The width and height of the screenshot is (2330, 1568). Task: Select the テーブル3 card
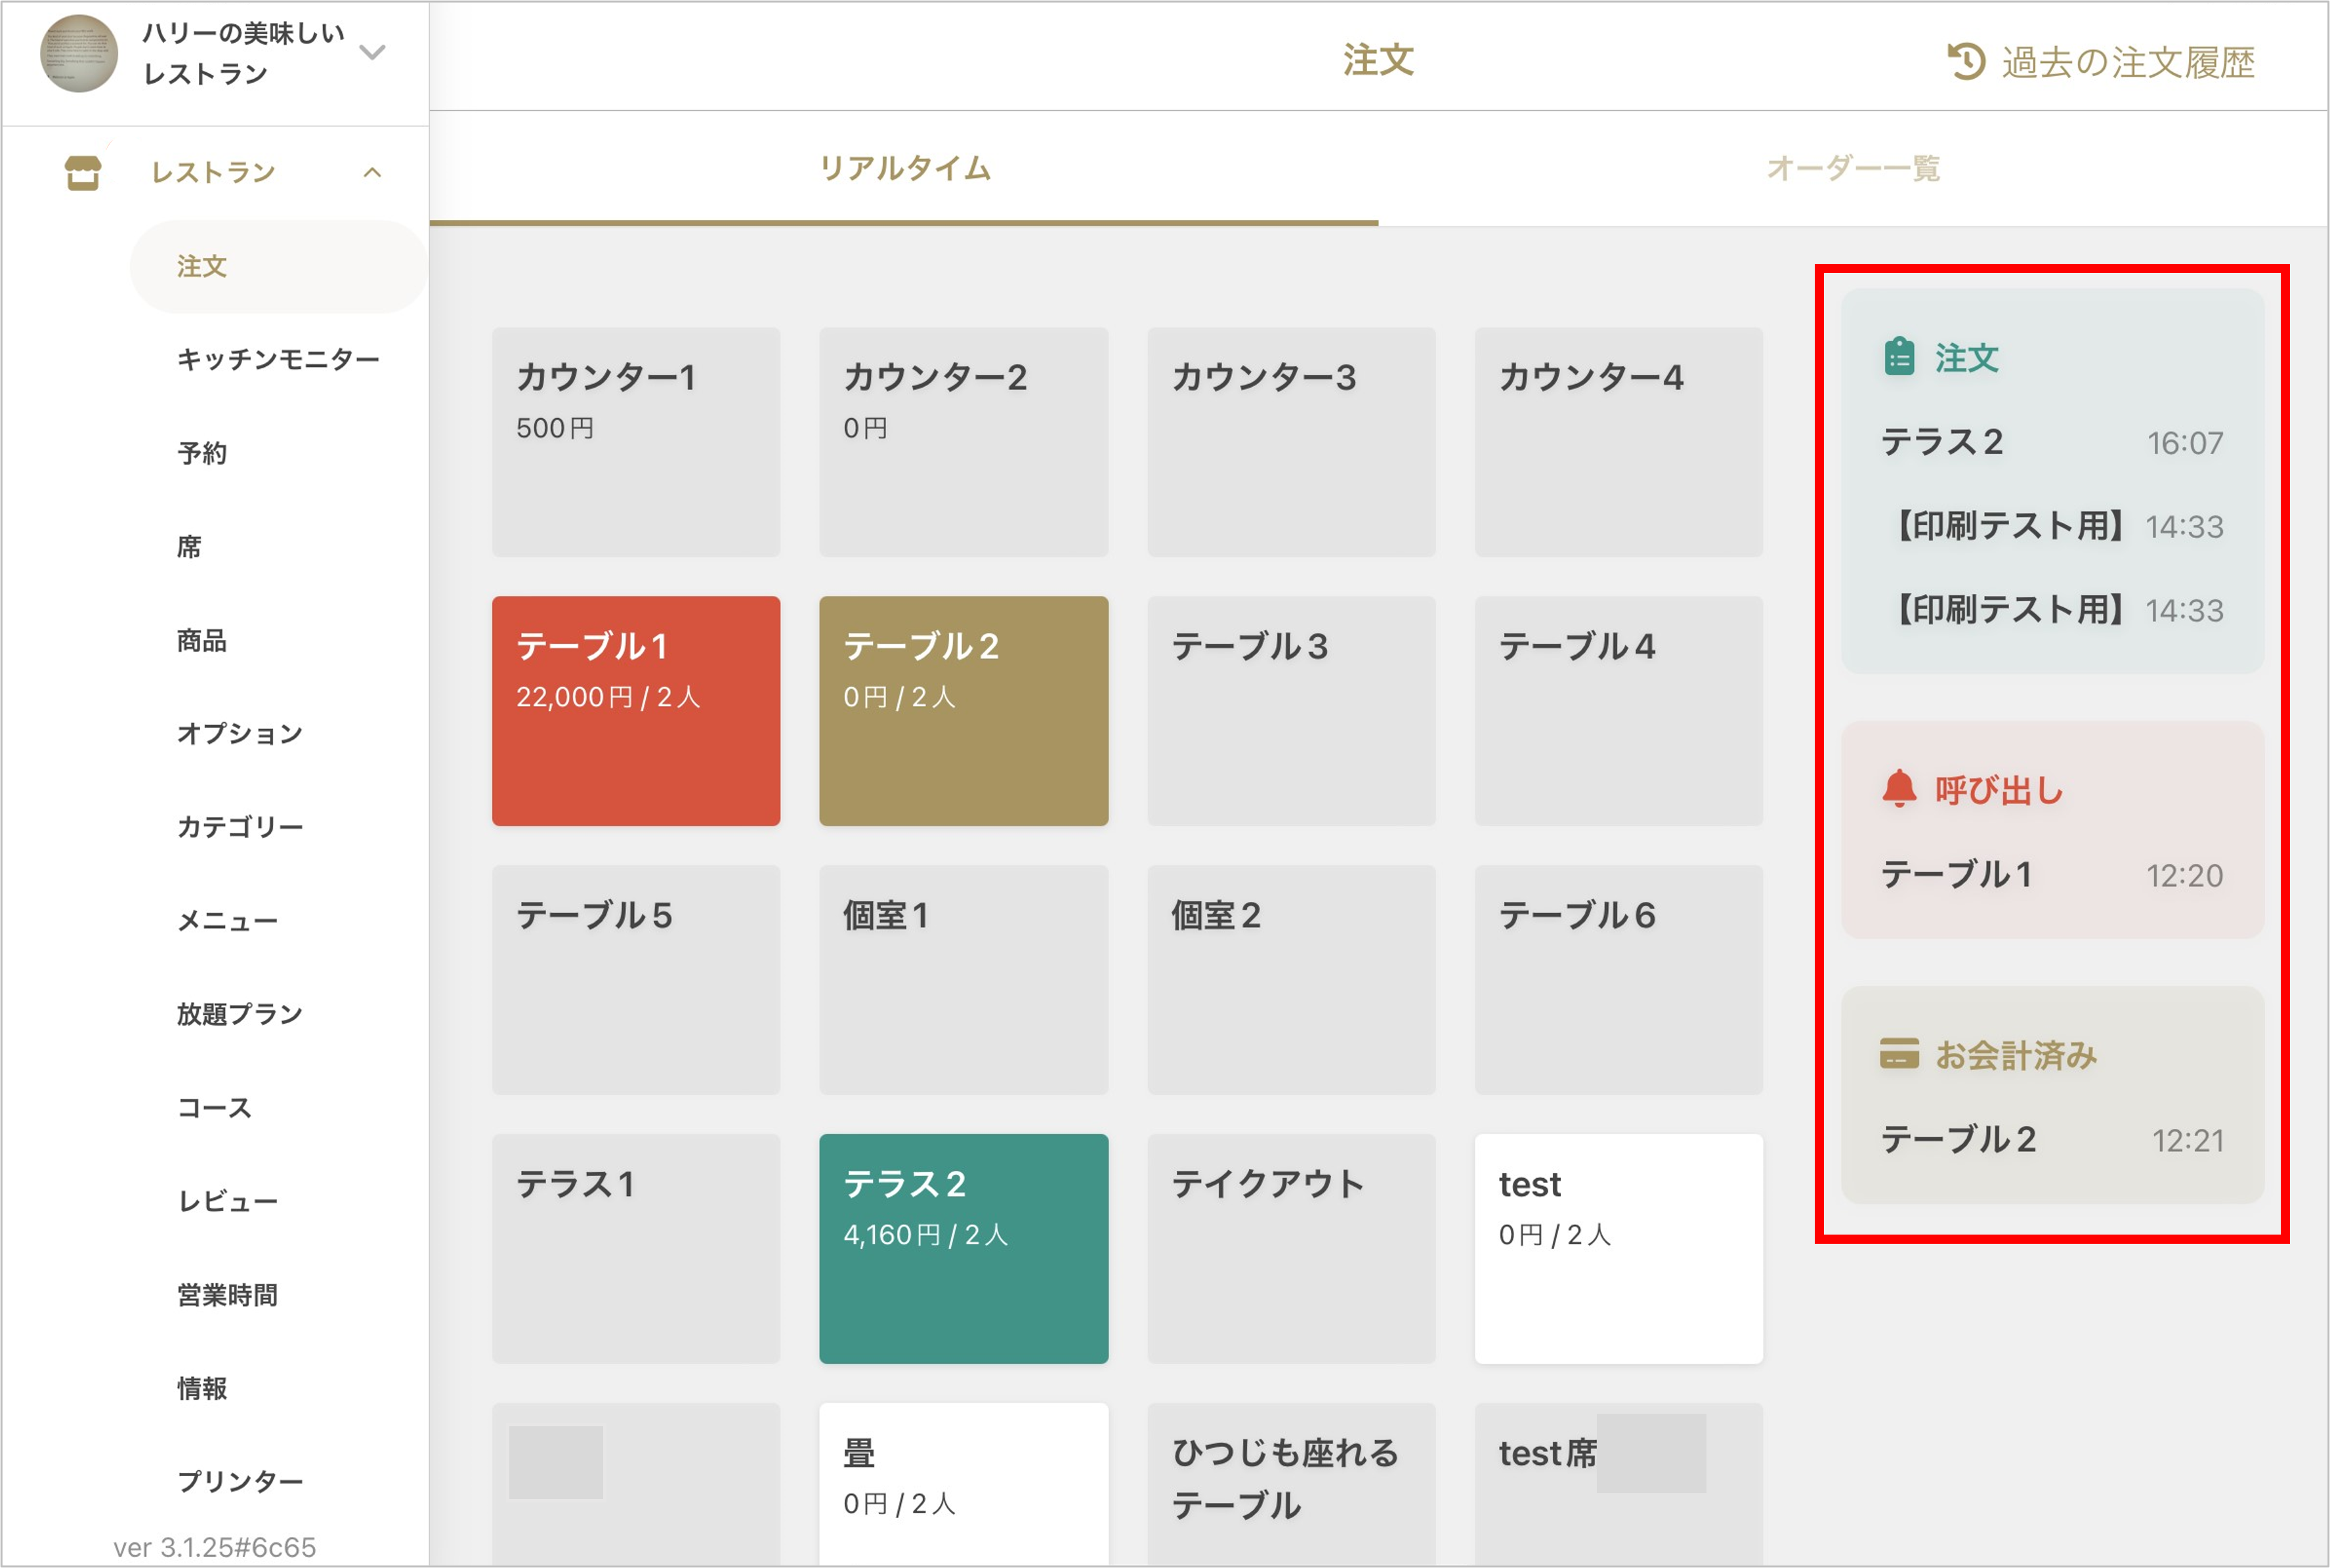(x=1291, y=711)
